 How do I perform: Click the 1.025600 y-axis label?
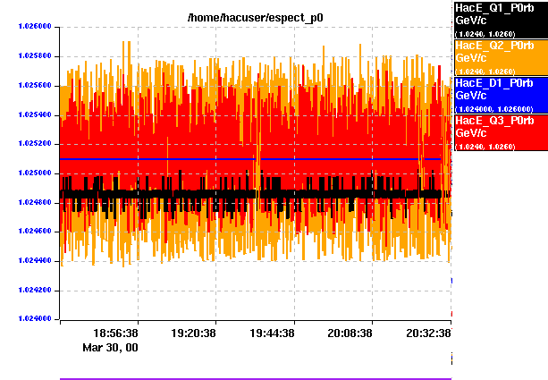(x=32, y=86)
